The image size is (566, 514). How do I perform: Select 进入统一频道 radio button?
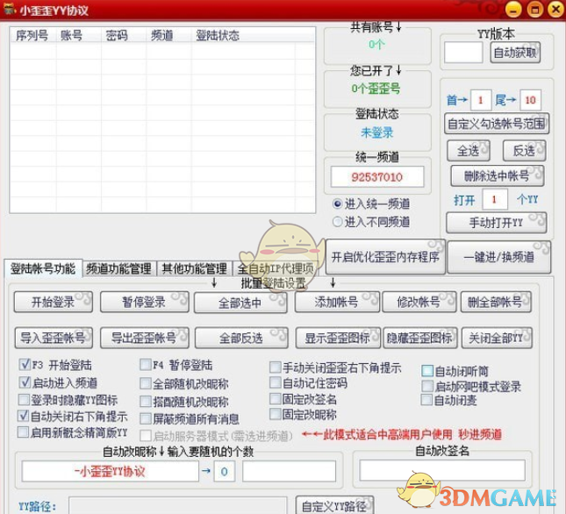[337, 203]
